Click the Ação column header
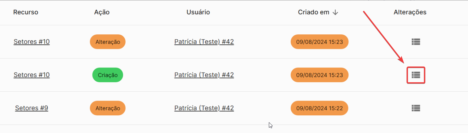Viewport: 468px width, 133px height. (x=102, y=12)
